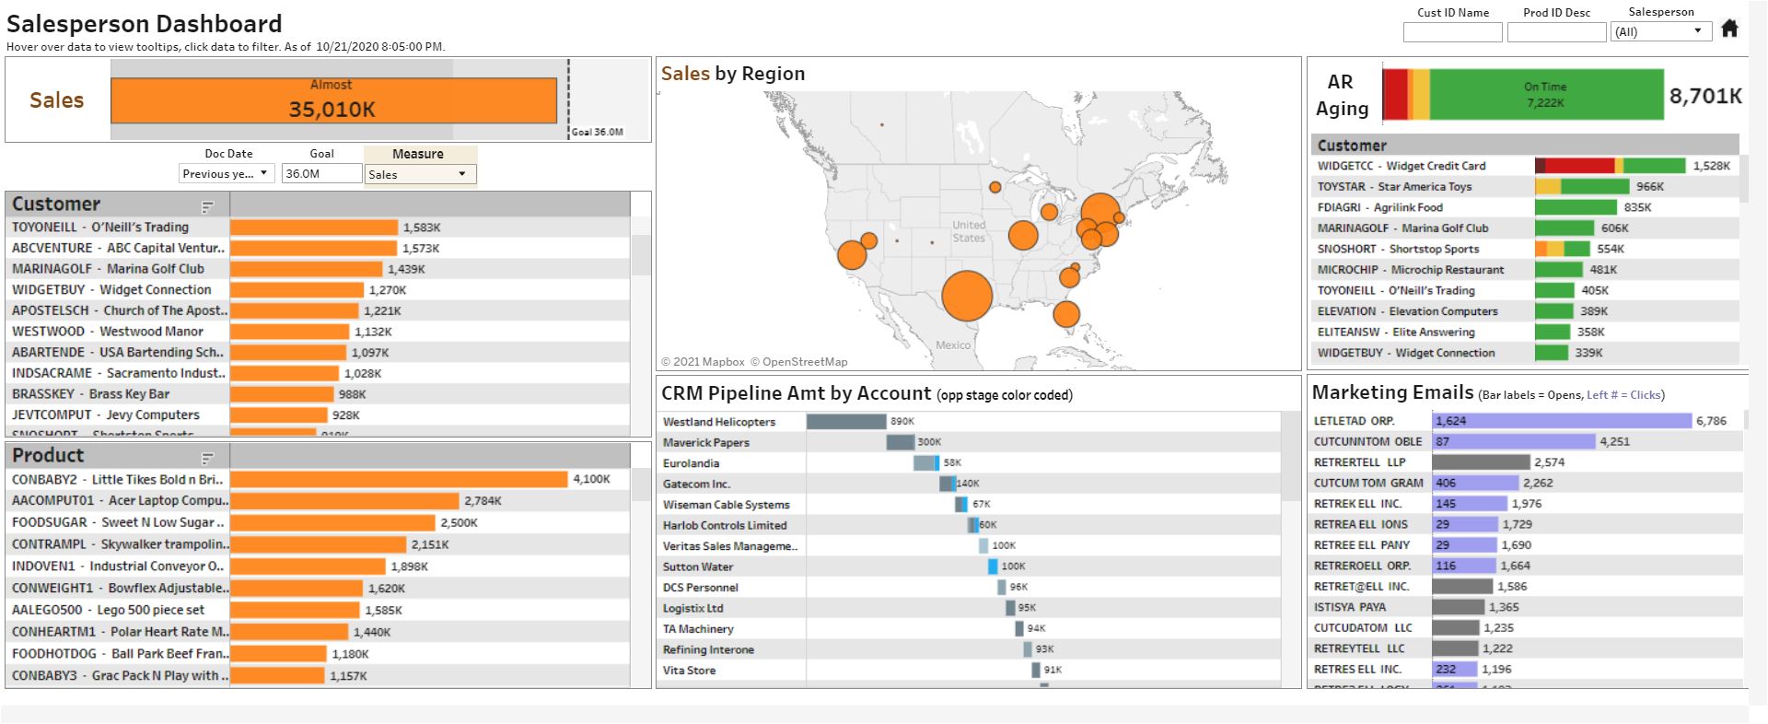Click TOYSTAR Star America Toys AR row

[x=1524, y=187]
